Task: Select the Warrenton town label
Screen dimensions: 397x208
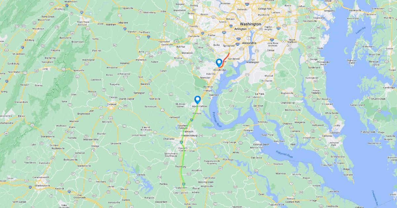Action: click(141, 60)
